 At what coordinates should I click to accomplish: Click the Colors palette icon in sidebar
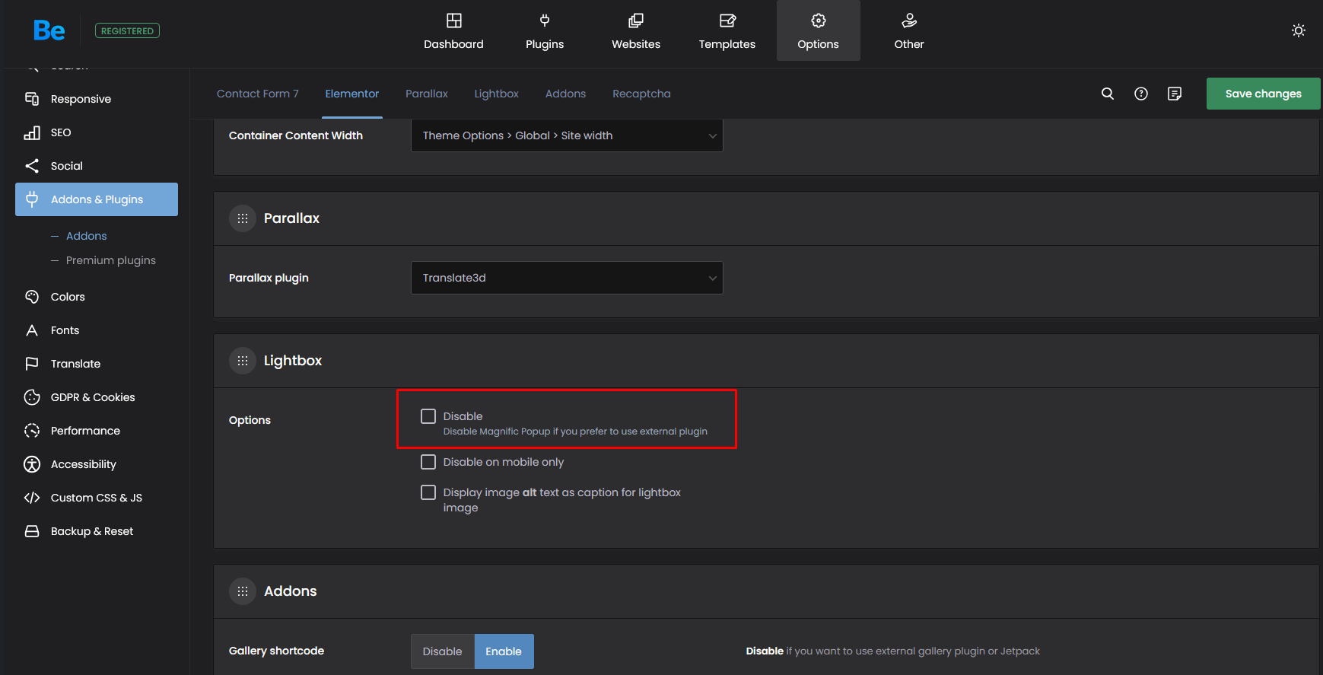pyautogui.click(x=32, y=297)
